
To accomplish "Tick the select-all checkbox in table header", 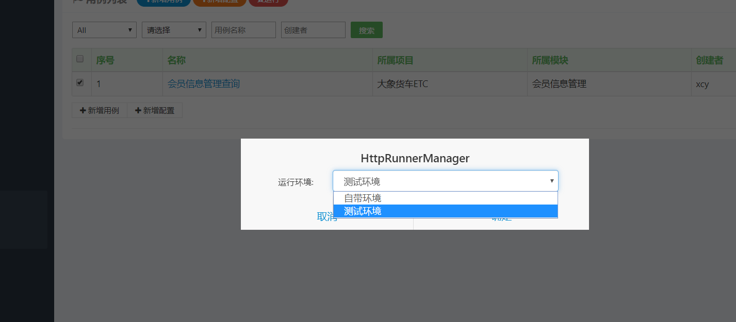I will click(x=80, y=59).
